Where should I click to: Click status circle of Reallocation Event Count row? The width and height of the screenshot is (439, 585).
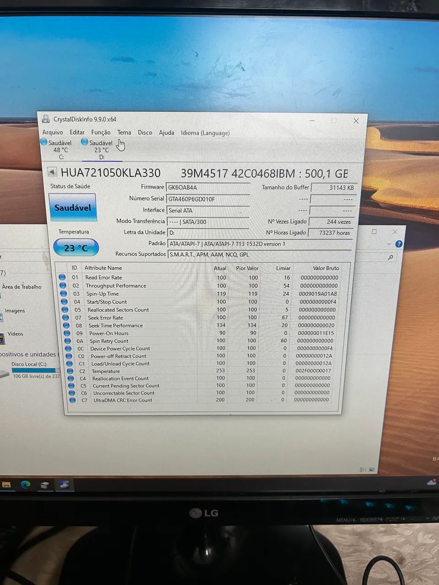point(71,378)
